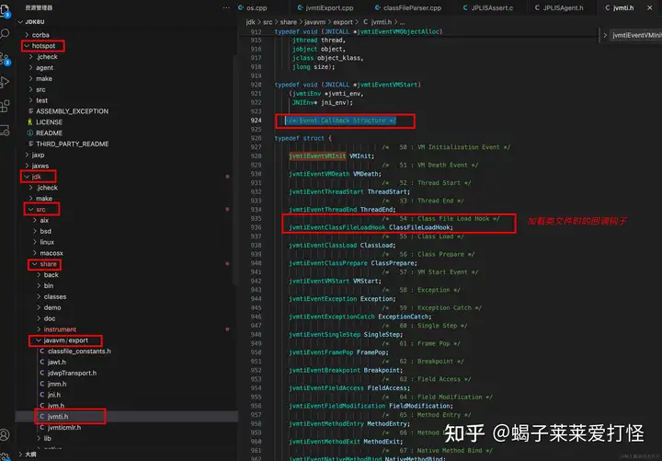Click the C icon of jmm.h
The height and width of the screenshot is (461, 662).
pos(41,384)
